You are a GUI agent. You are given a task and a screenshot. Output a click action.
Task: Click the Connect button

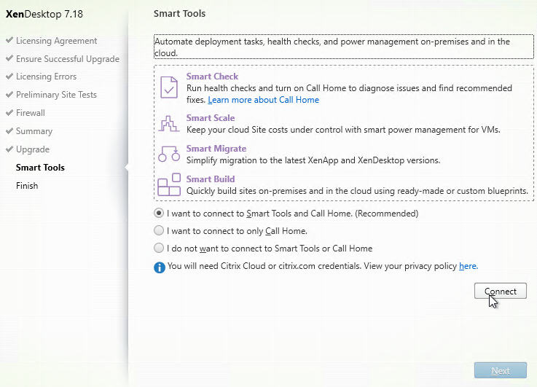501,291
